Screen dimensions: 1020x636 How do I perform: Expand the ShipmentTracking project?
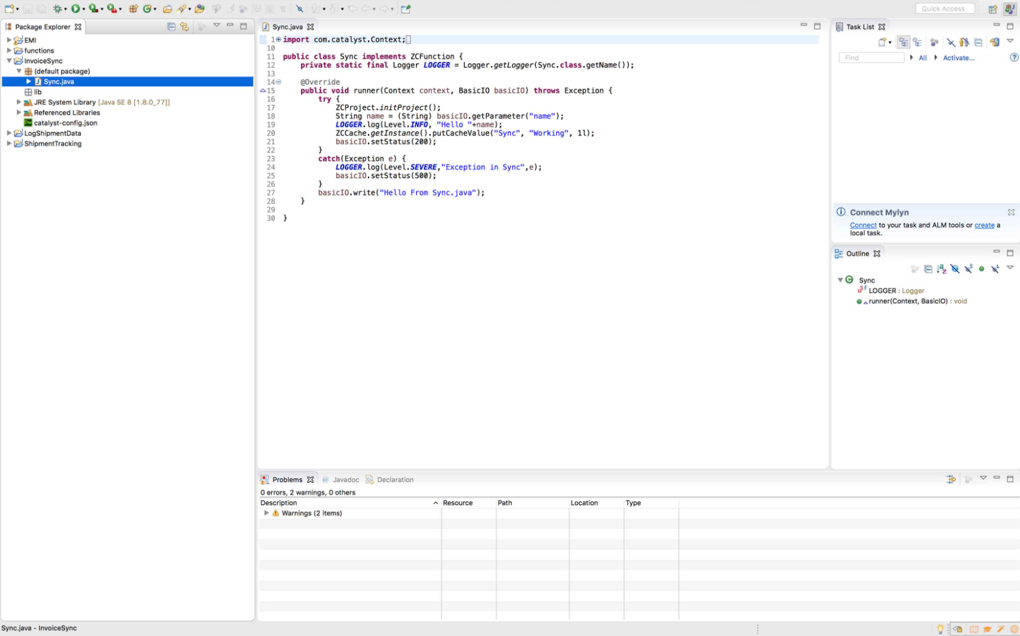click(9, 144)
